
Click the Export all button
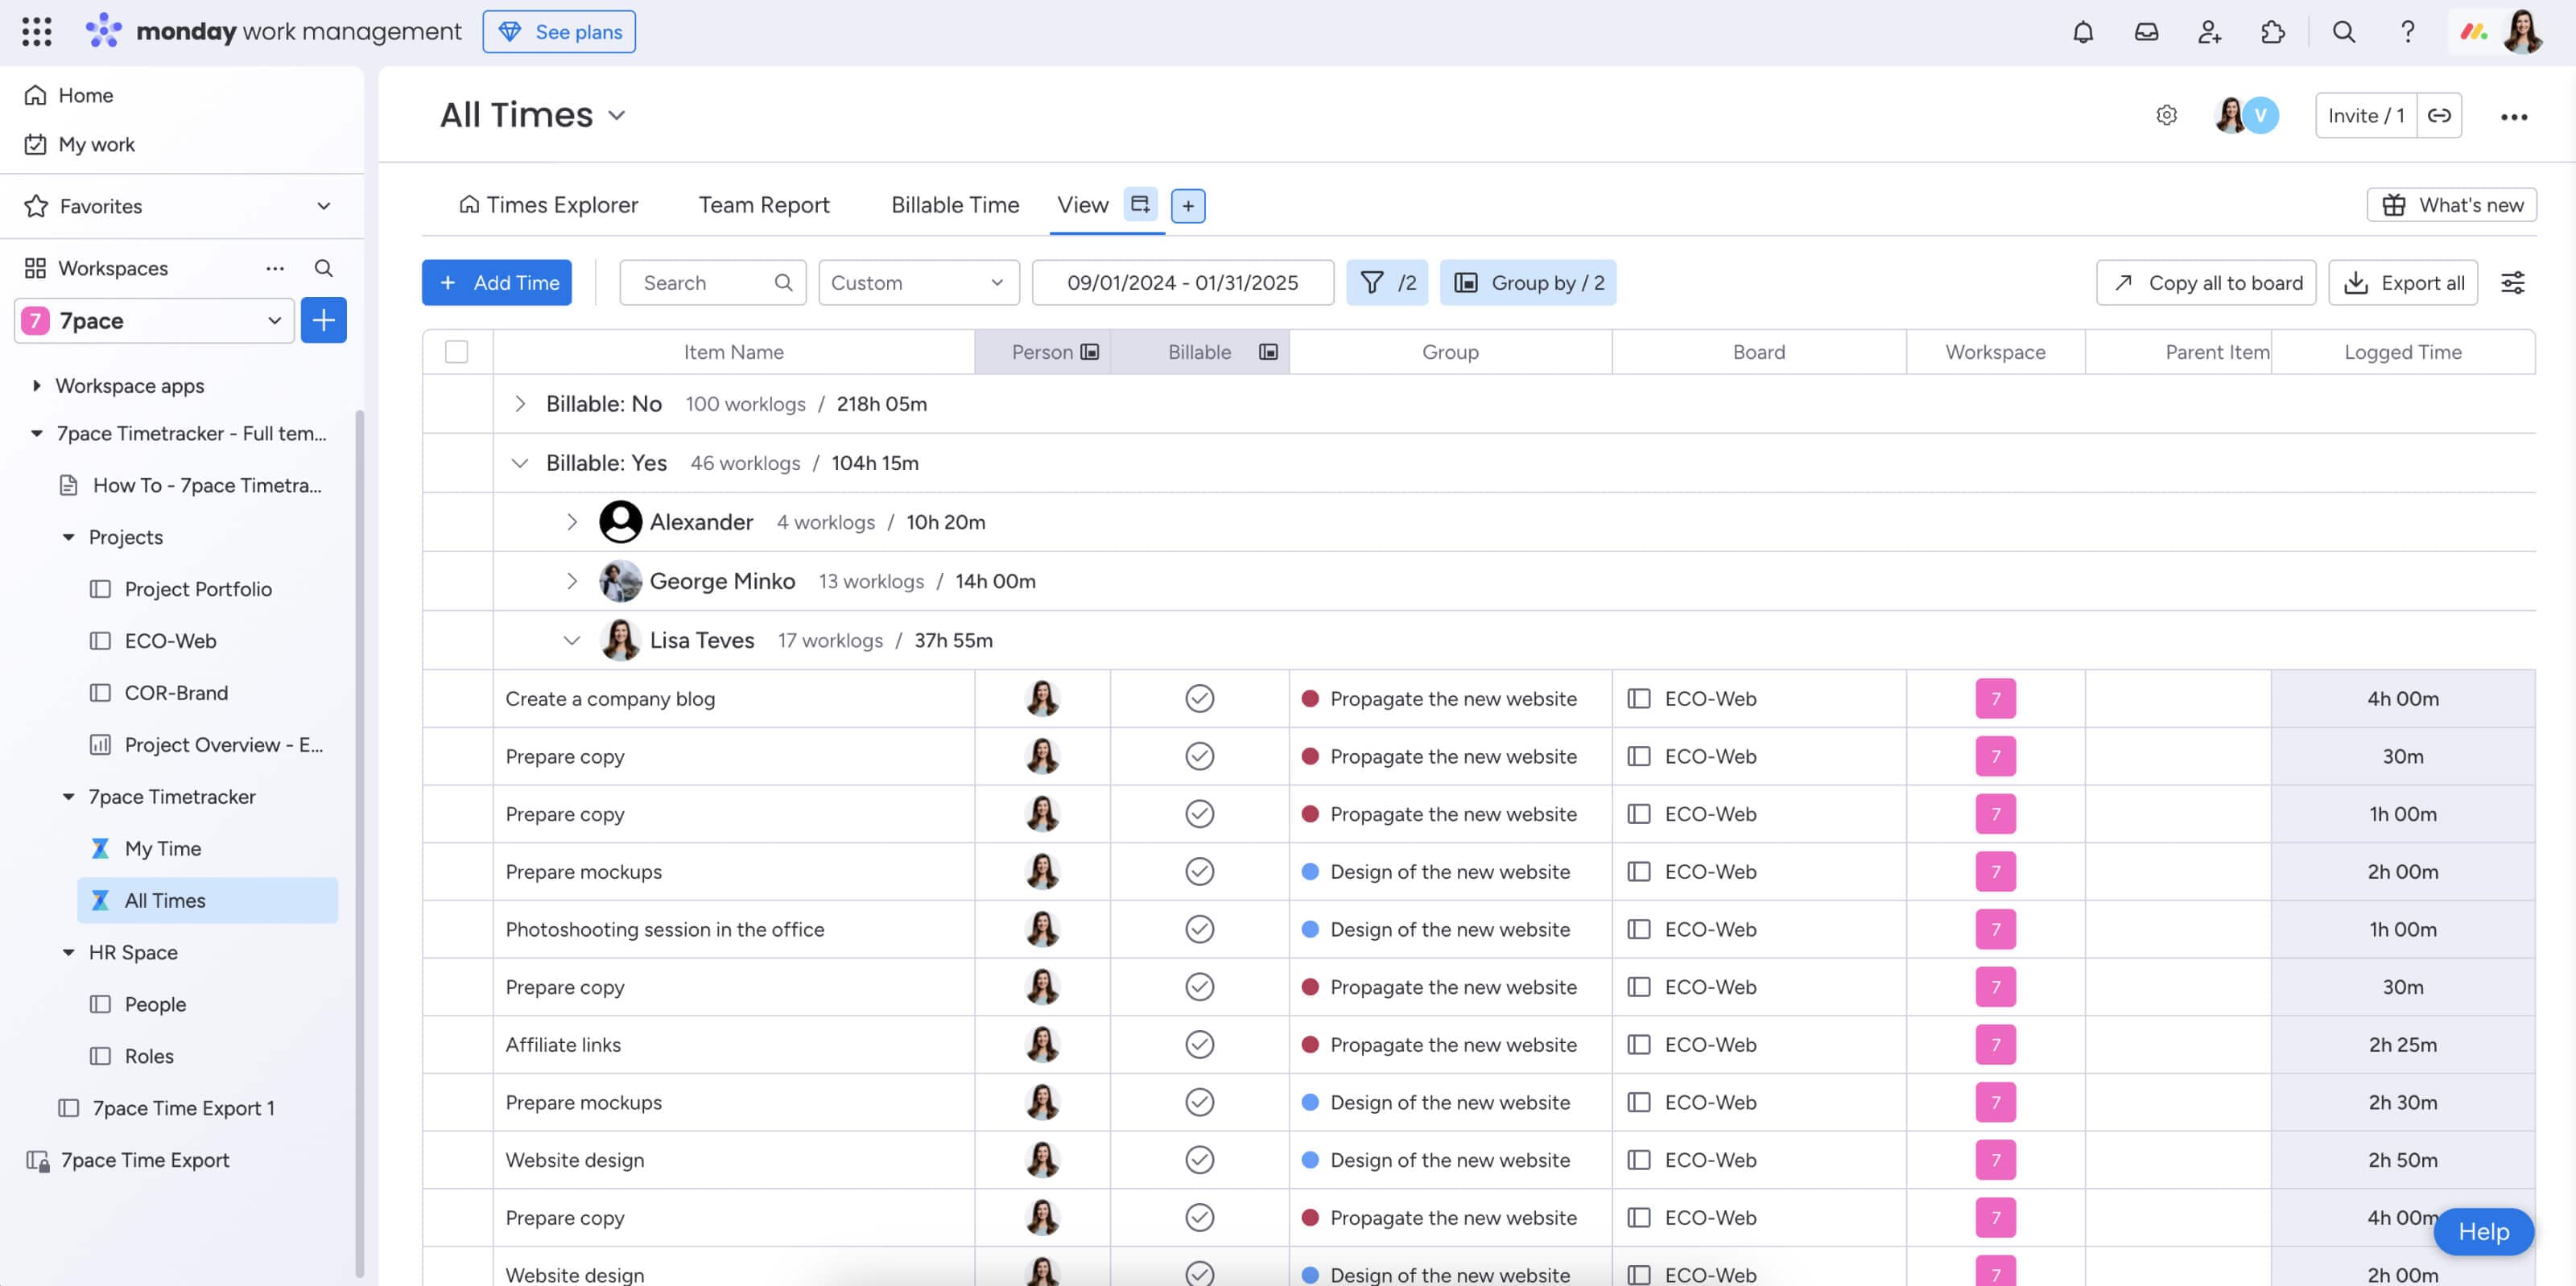pos(2403,282)
